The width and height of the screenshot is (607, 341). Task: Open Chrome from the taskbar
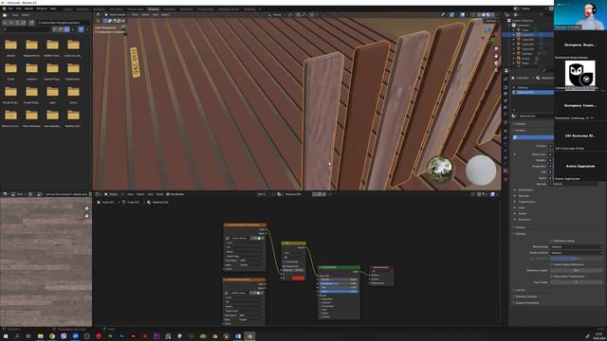tap(52, 336)
